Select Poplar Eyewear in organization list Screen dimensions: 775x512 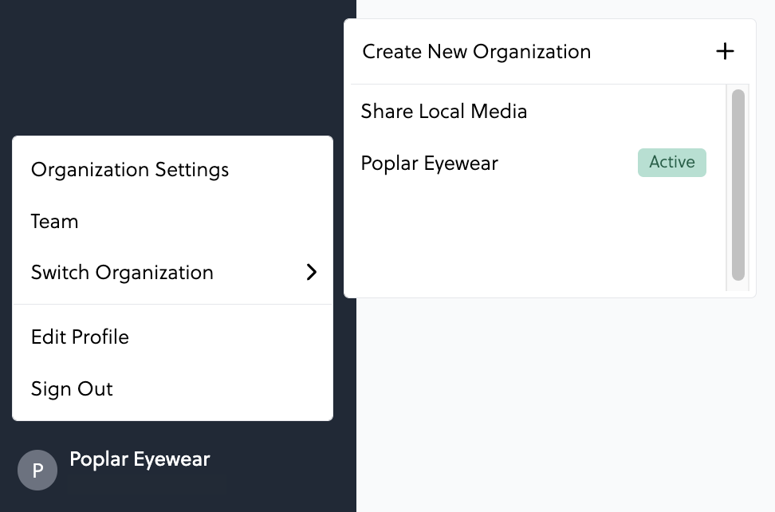538,163
